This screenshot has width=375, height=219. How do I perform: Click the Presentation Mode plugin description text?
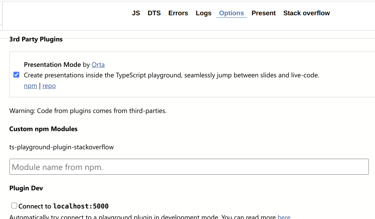pyautogui.click(x=171, y=75)
